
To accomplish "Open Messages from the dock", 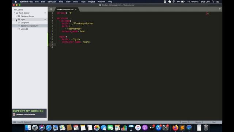I will pos(103,128).
